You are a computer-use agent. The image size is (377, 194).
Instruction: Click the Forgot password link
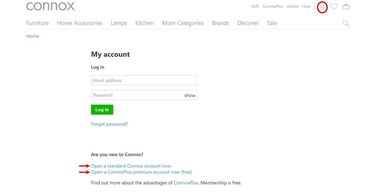point(109,124)
